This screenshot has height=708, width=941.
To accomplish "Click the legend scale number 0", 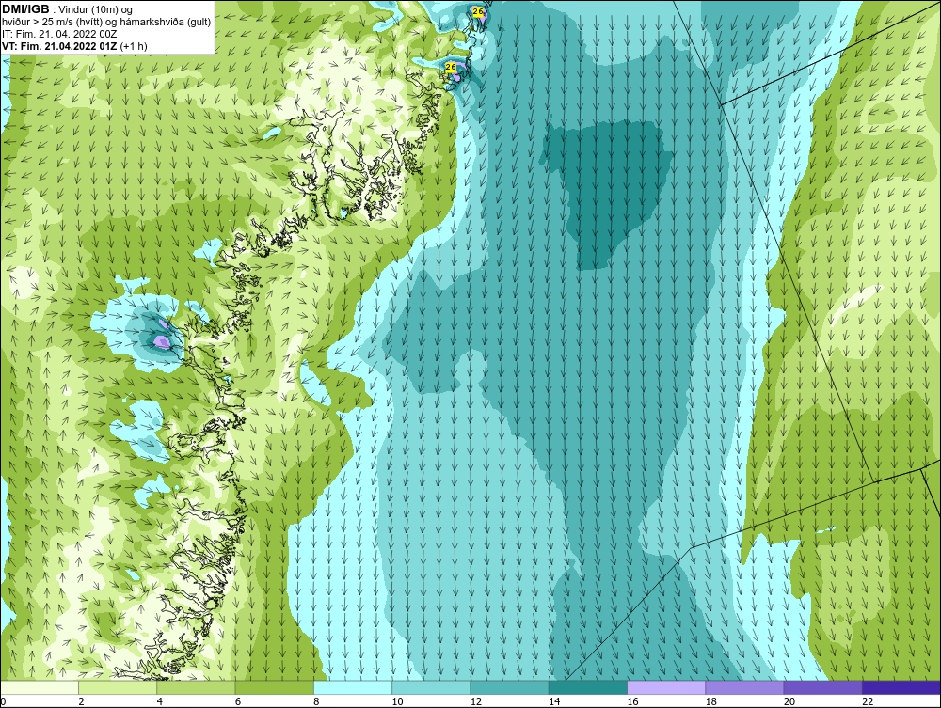I will pos(3,702).
